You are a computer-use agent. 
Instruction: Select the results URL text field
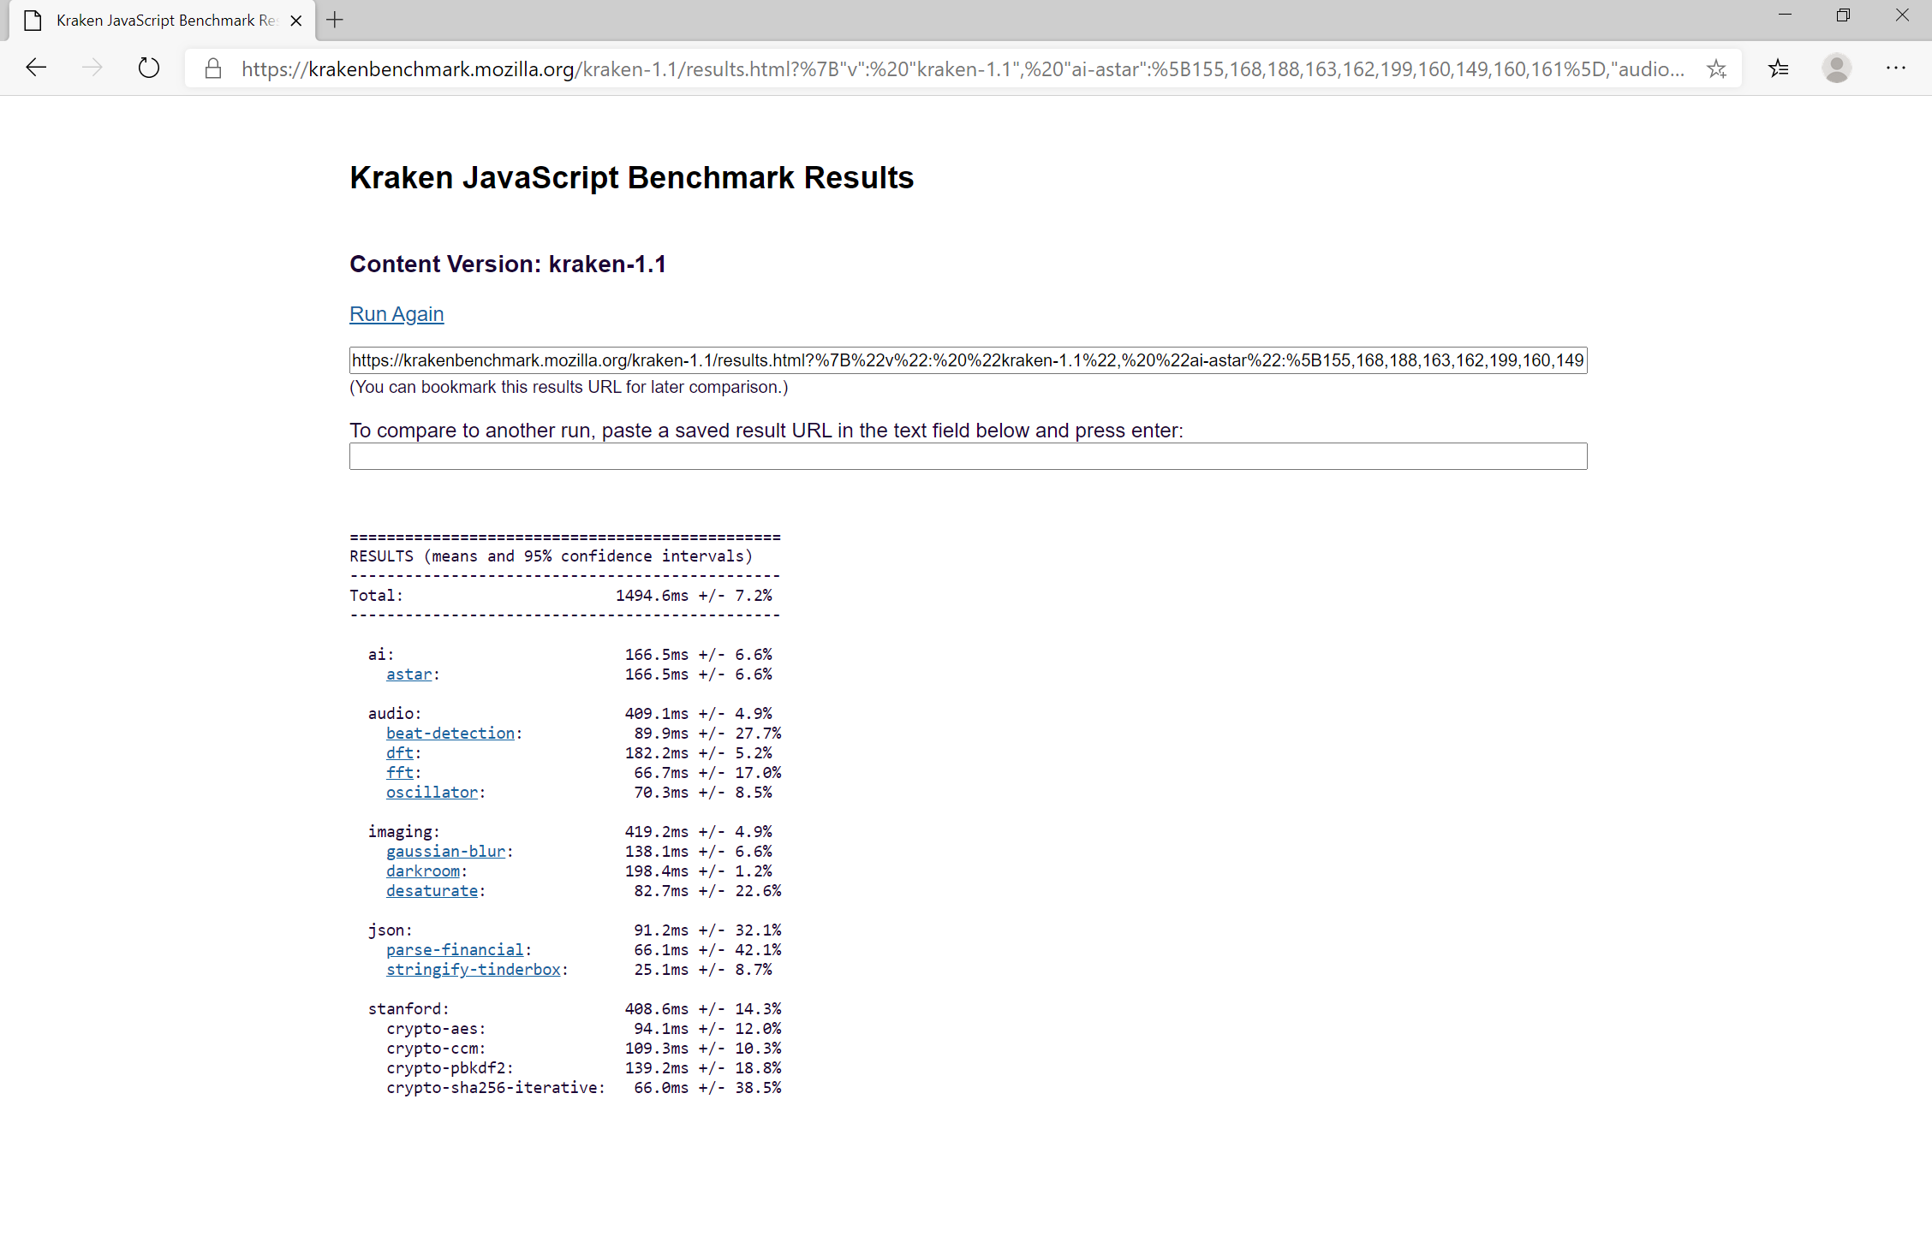pyautogui.click(x=968, y=360)
